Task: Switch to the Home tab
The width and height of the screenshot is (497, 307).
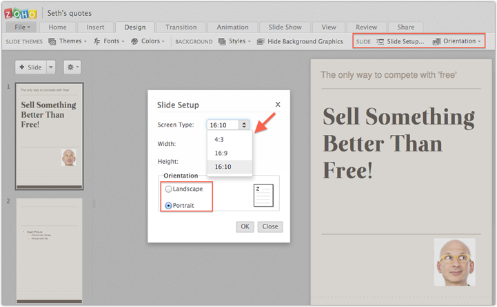Action: click(x=57, y=28)
